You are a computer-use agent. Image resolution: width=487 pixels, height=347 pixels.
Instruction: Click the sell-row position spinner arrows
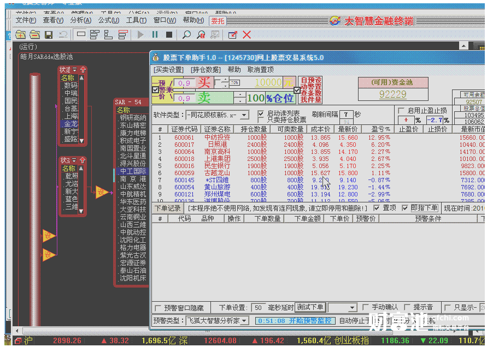pyautogui.click(x=239, y=98)
